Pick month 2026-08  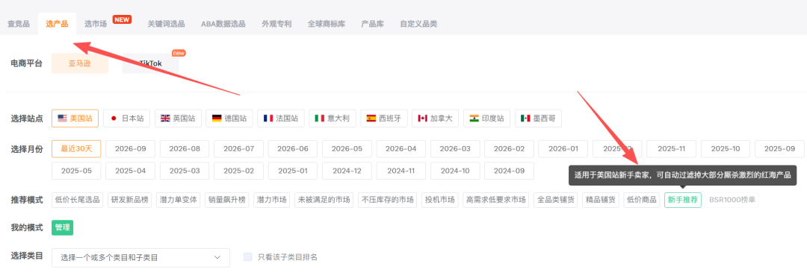point(185,149)
